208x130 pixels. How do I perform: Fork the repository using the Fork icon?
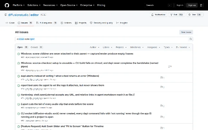(x=171, y=15)
